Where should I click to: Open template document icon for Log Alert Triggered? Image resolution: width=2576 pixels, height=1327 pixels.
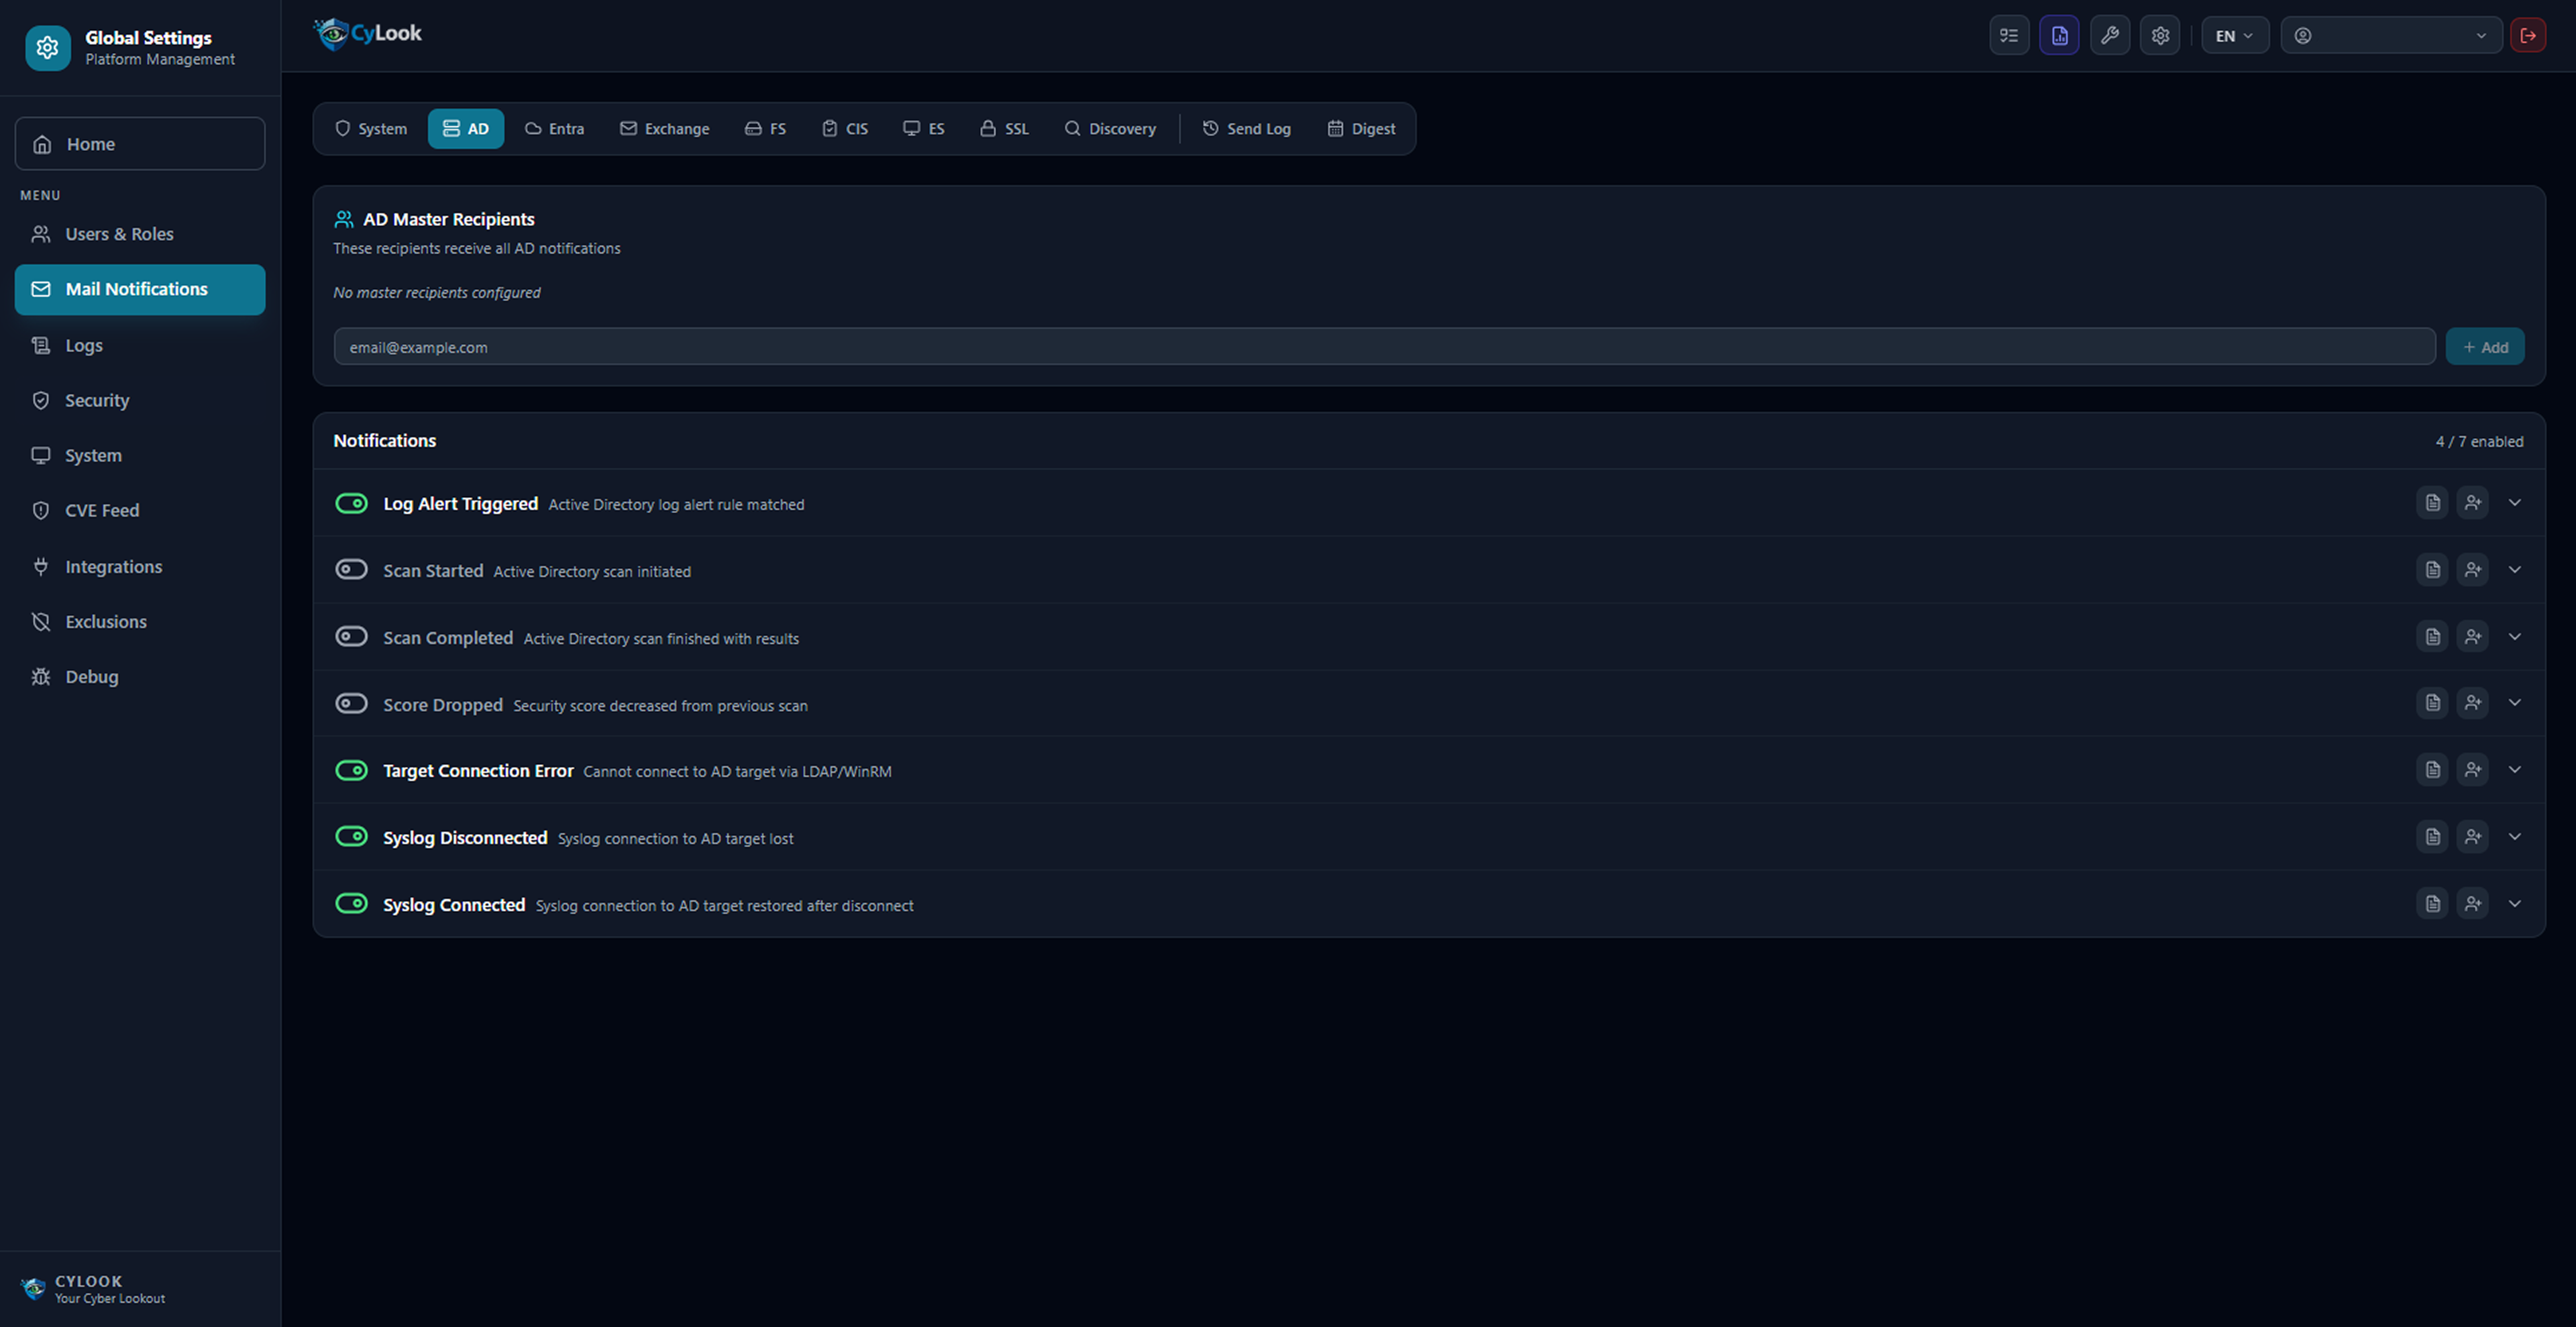click(2432, 503)
